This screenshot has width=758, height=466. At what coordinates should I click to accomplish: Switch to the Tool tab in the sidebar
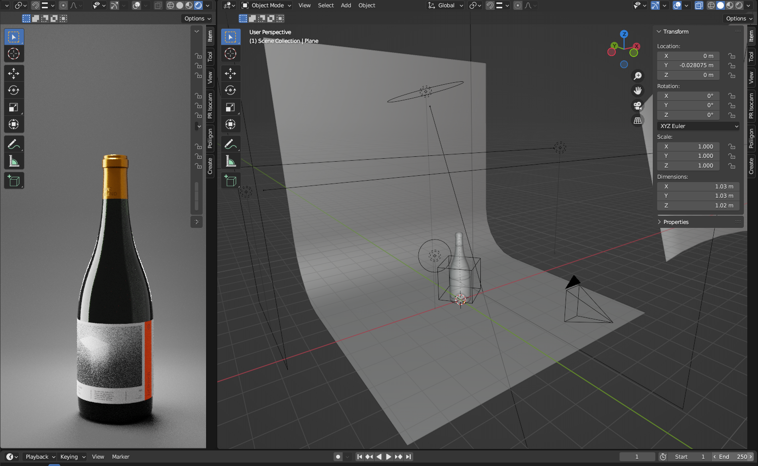coord(752,56)
